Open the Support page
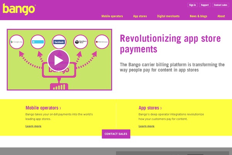This screenshot has width=232, height=155. [x=205, y=5]
